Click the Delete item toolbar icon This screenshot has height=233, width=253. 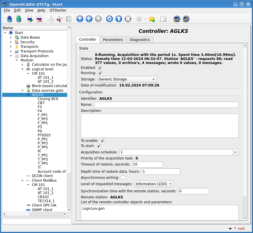coord(39,19)
